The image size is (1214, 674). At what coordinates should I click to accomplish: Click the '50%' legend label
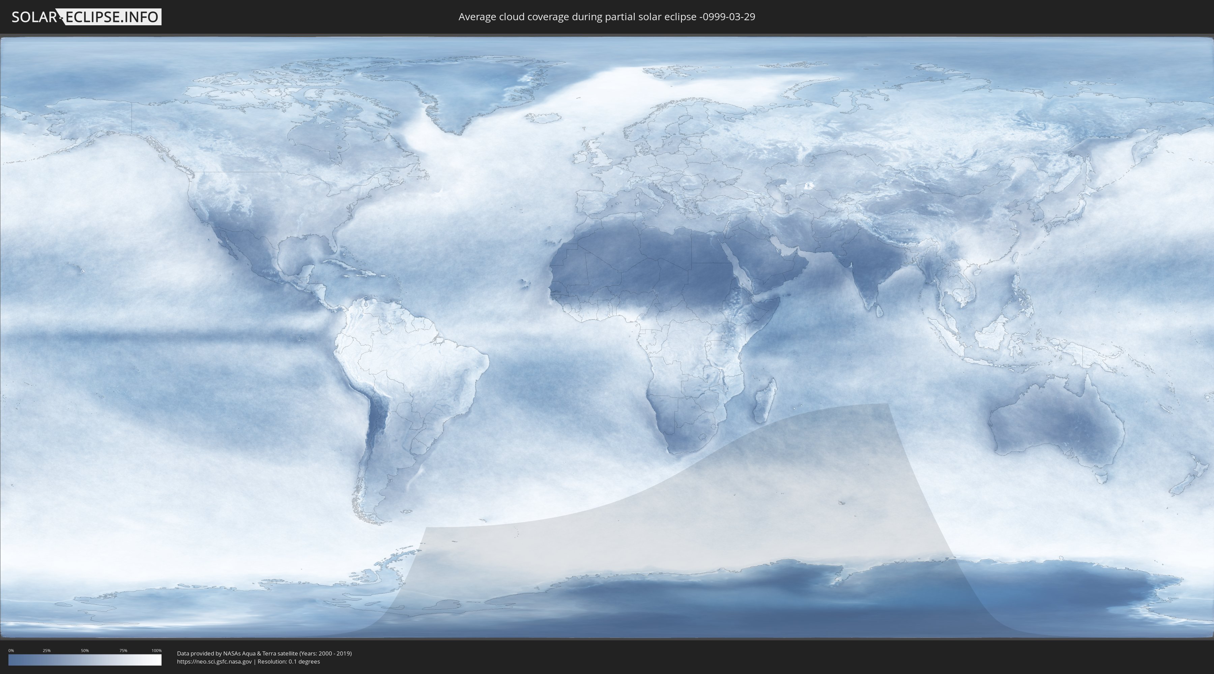(x=85, y=650)
